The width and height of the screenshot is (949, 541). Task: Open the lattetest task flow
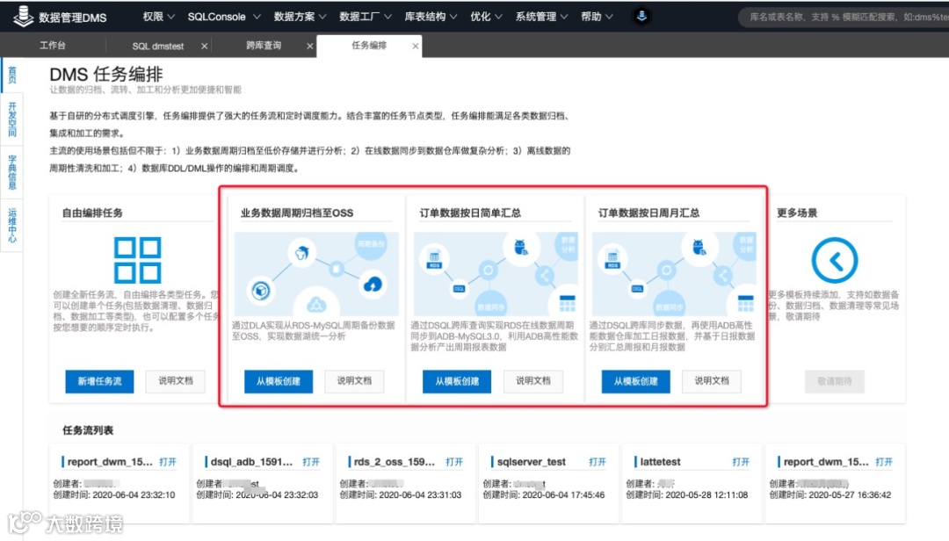tap(741, 462)
